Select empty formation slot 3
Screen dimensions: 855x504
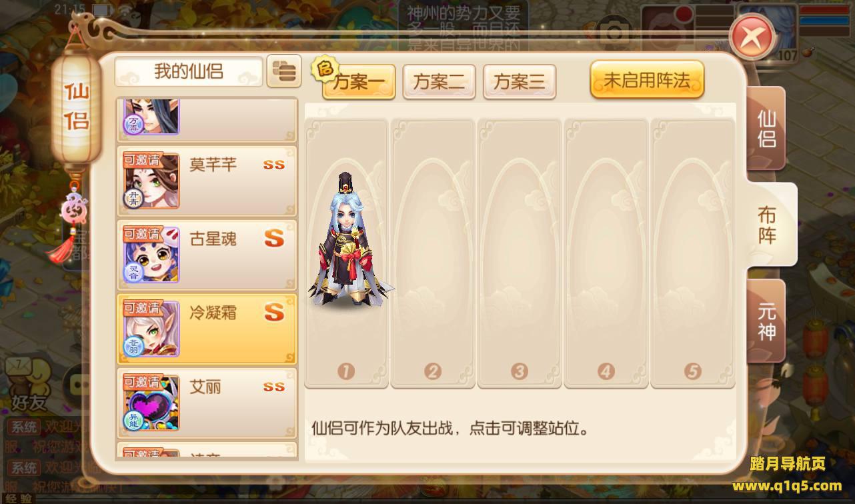pyautogui.click(x=520, y=253)
